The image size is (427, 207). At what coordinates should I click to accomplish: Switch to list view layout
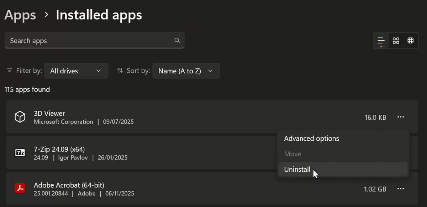coord(380,40)
